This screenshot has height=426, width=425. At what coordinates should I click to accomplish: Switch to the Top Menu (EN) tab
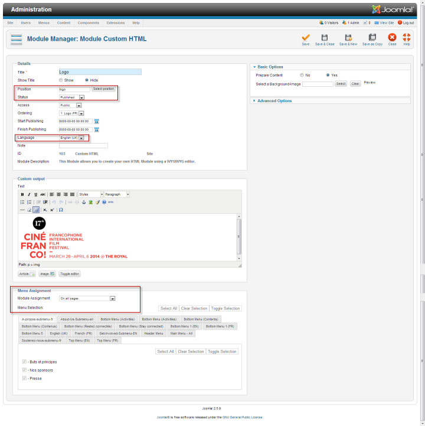(x=79, y=340)
